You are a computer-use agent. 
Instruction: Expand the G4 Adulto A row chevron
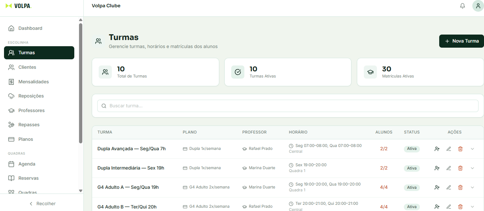[472, 187]
